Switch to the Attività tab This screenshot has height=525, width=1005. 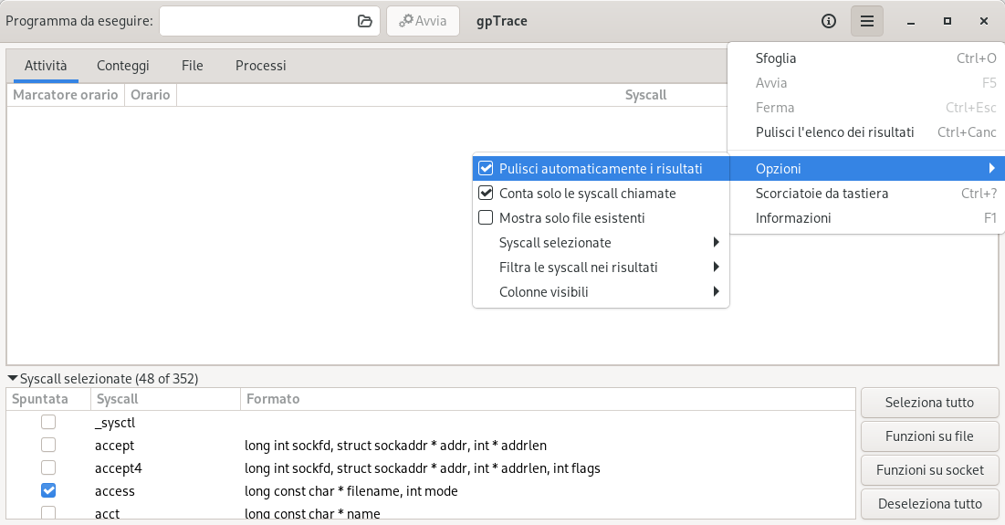(x=46, y=66)
